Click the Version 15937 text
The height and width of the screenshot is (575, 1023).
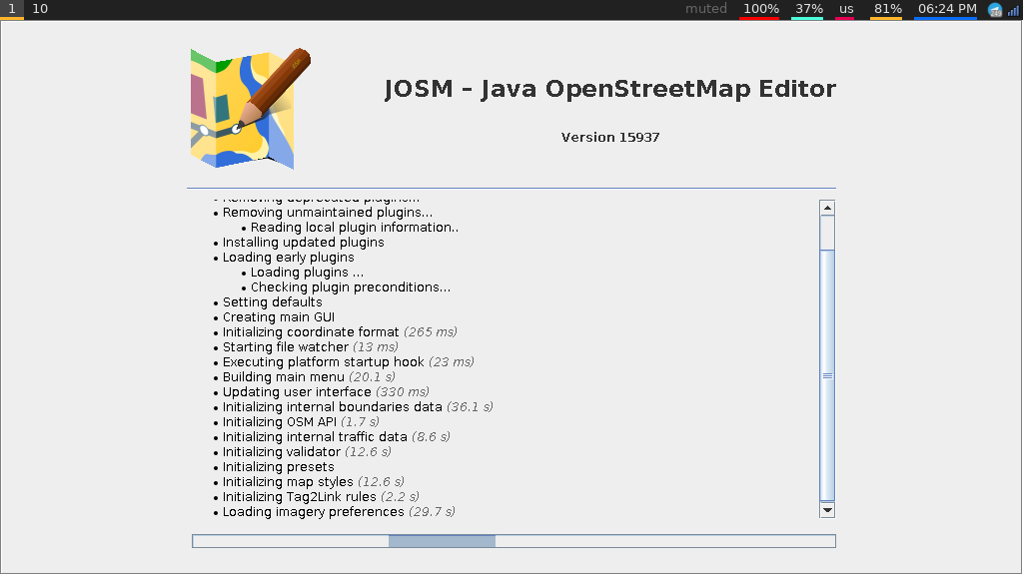coord(610,137)
